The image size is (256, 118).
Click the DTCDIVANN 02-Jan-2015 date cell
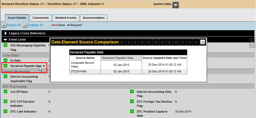click(121, 71)
